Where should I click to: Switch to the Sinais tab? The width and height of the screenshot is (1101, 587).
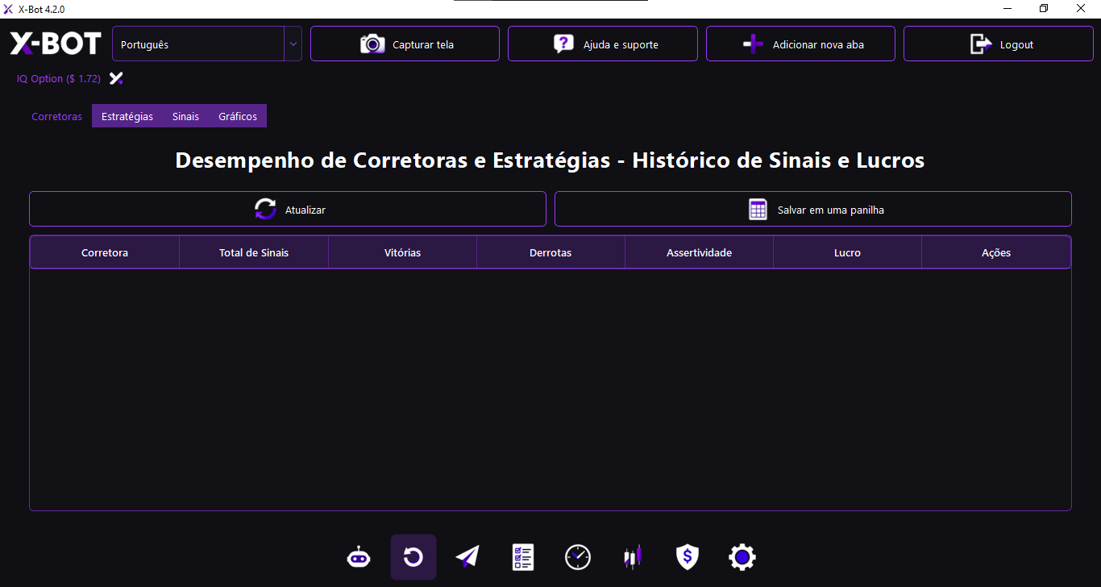[185, 116]
